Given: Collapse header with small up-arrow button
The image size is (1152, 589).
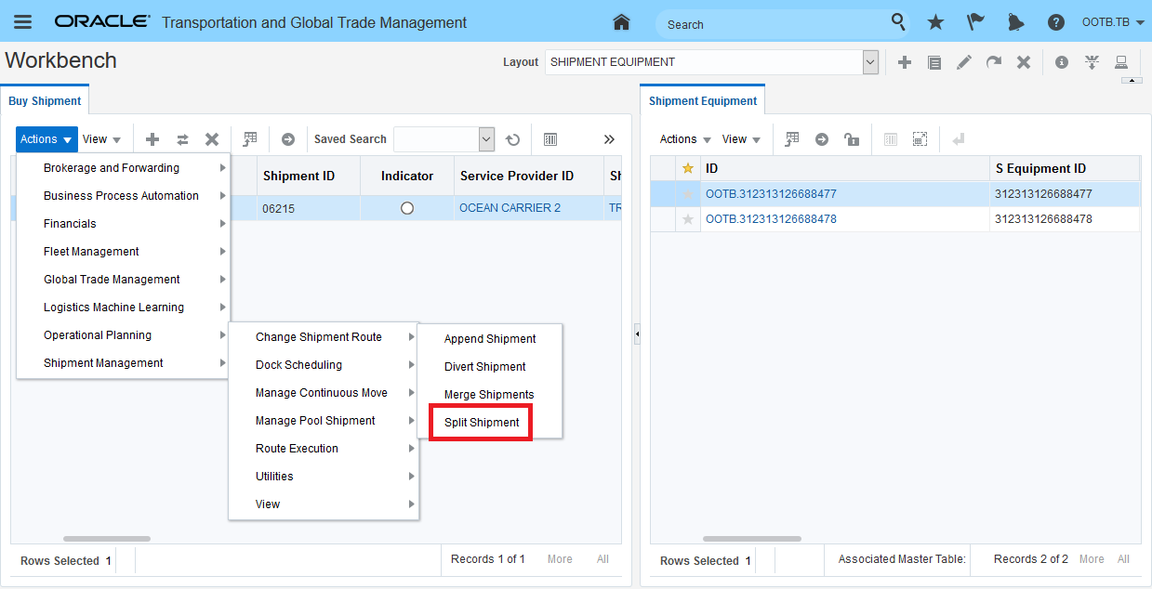Looking at the screenshot, I should click(1132, 81).
